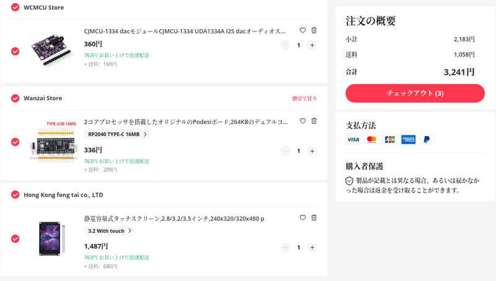Viewport: 496px width, 281px height.
Task: Open the 静電容量式タッチスクリーン product title
Action: click(174, 218)
